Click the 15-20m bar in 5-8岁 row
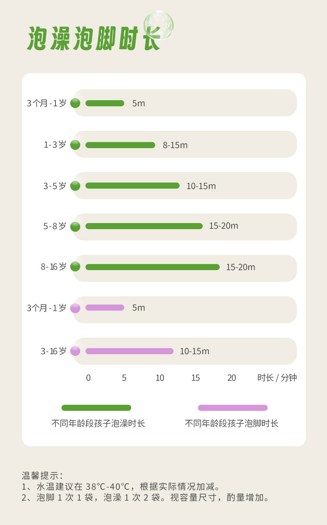 144,226
